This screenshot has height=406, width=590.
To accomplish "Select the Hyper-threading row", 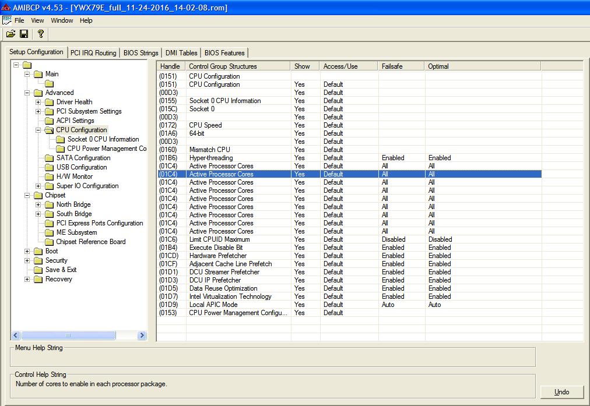I will coord(350,158).
